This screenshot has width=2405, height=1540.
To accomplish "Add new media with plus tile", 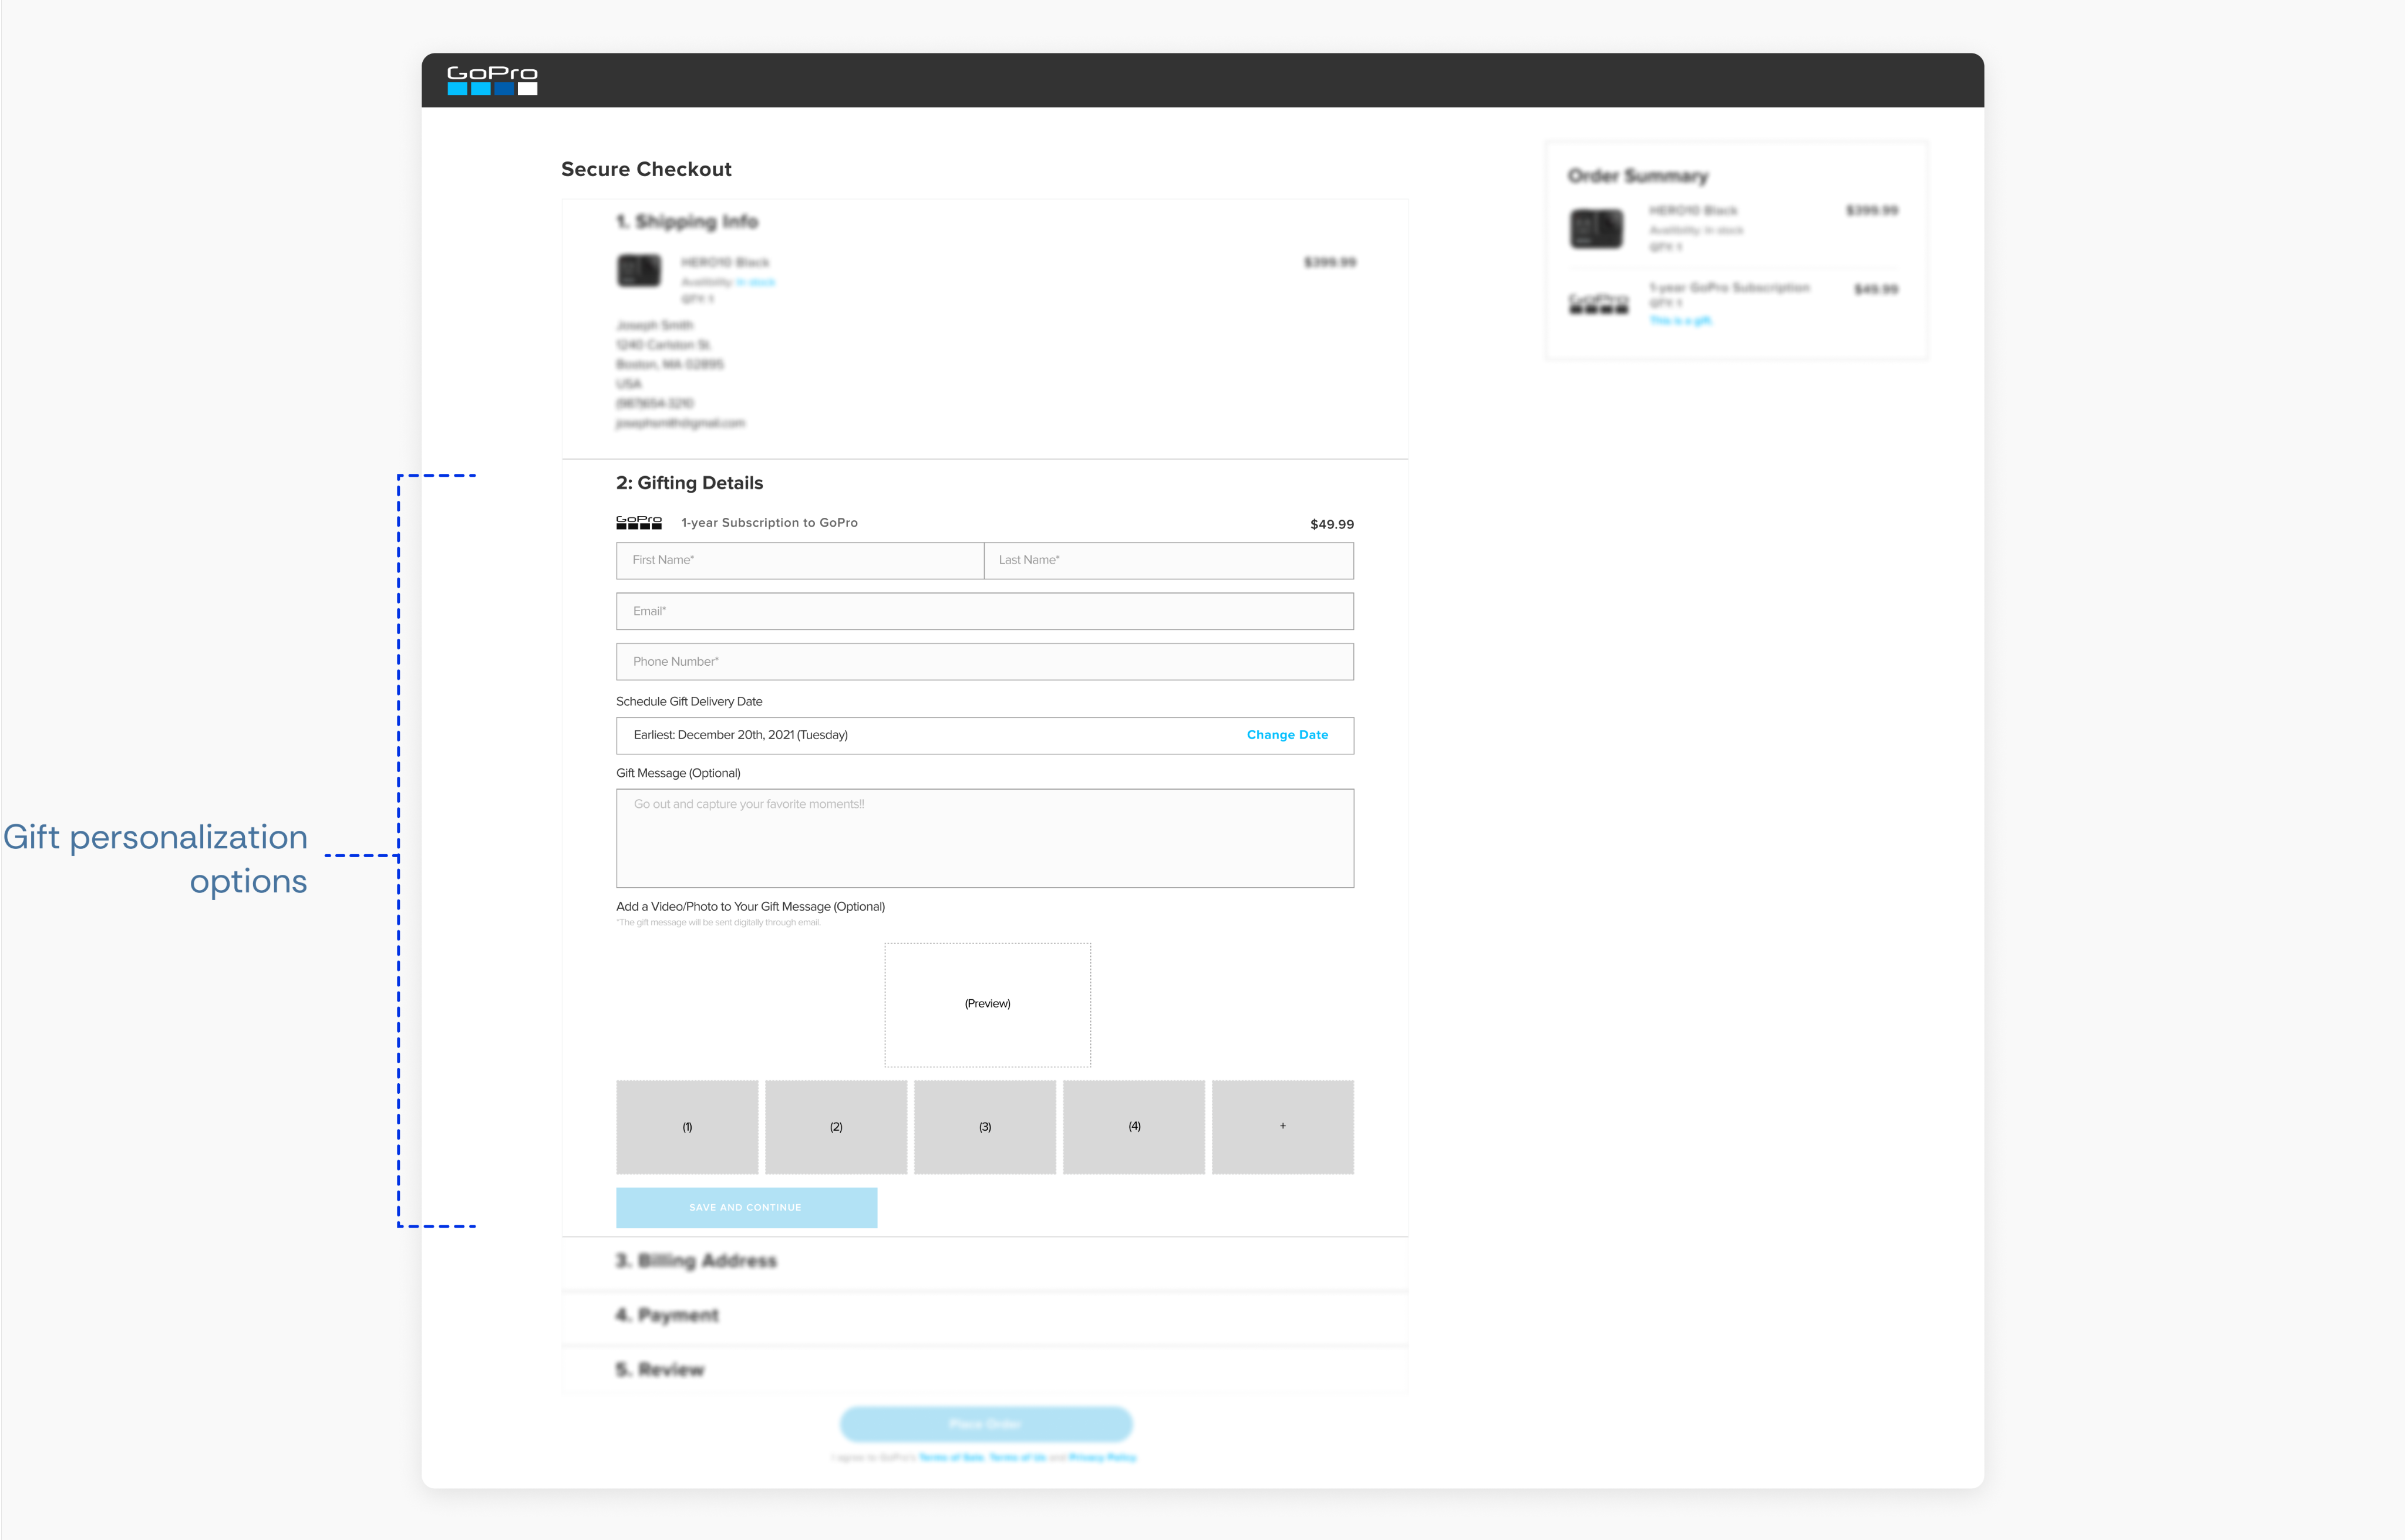I will [x=1283, y=1127].
